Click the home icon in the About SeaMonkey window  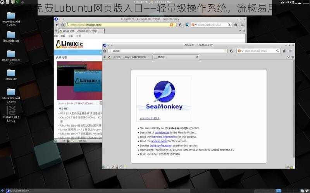(x=284, y=51)
